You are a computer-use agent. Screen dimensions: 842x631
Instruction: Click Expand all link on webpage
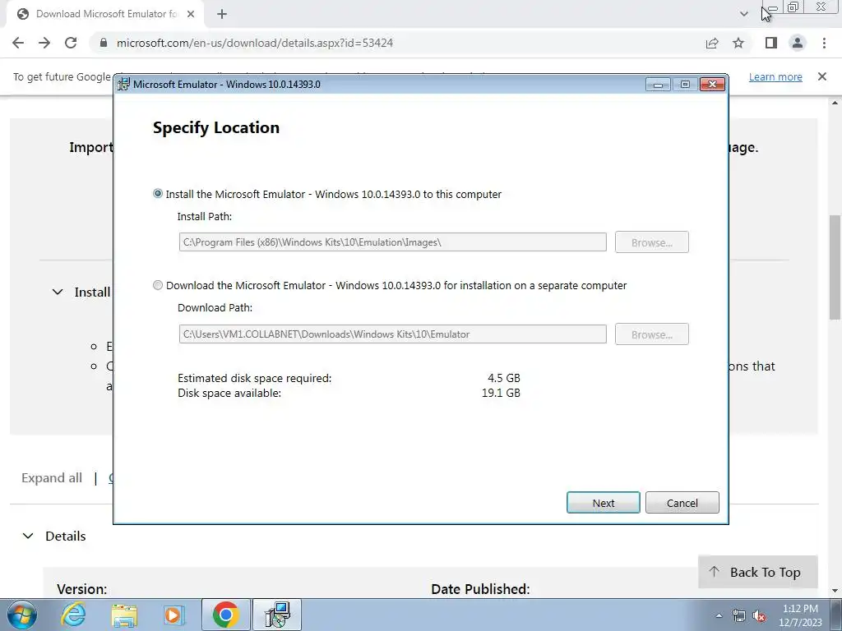pyautogui.click(x=52, y=478)
